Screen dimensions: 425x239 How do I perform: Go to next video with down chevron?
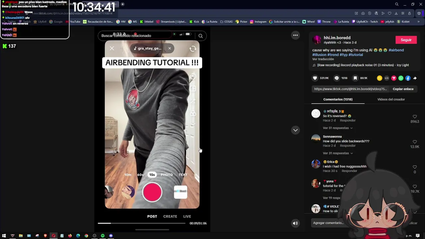click(x=295, y=130)
